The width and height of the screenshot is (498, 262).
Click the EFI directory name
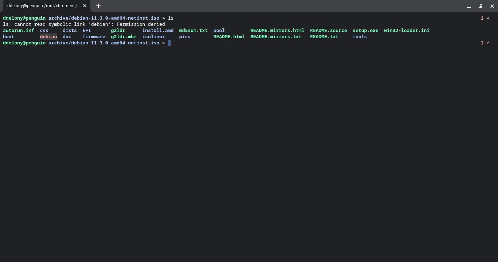pyautogui.click(x=87, y=31)
